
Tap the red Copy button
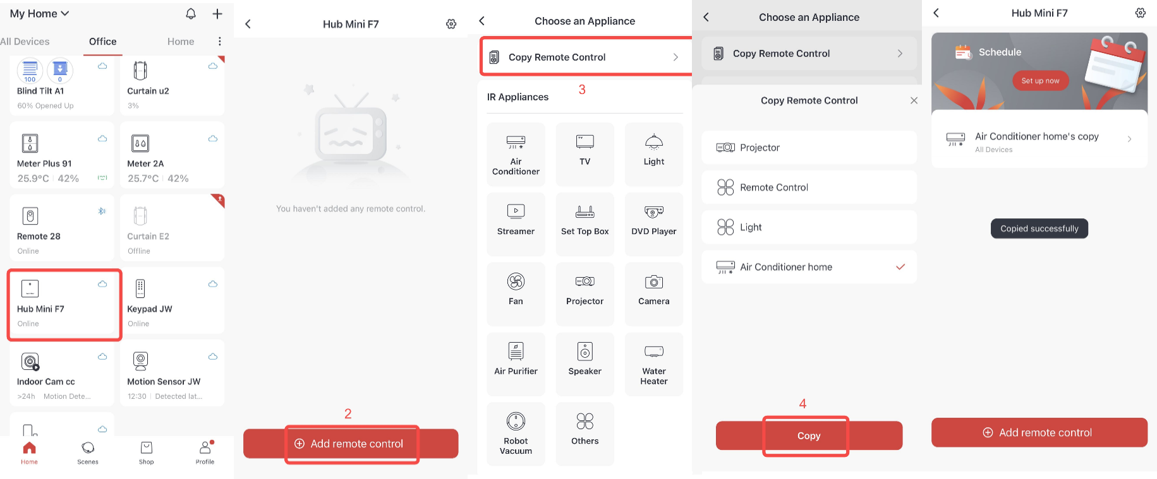point(809,435)
